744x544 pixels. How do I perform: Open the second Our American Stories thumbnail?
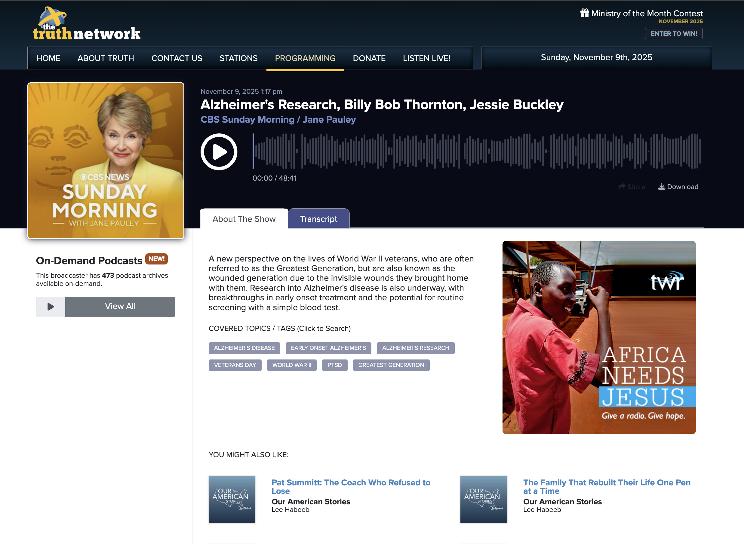483,499
